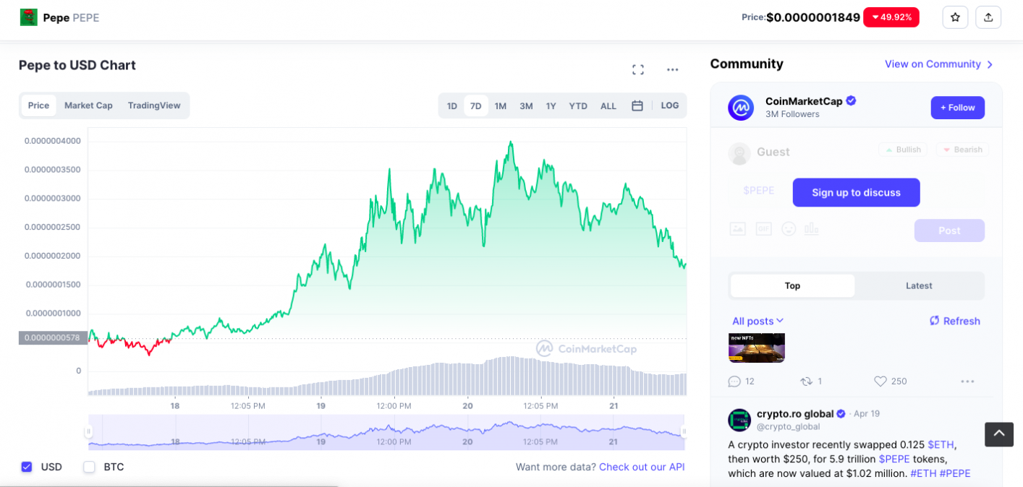Screen dimensions: 1023x487
Task: Click right handle of chart range slider
Action: (x=684, y=432)
